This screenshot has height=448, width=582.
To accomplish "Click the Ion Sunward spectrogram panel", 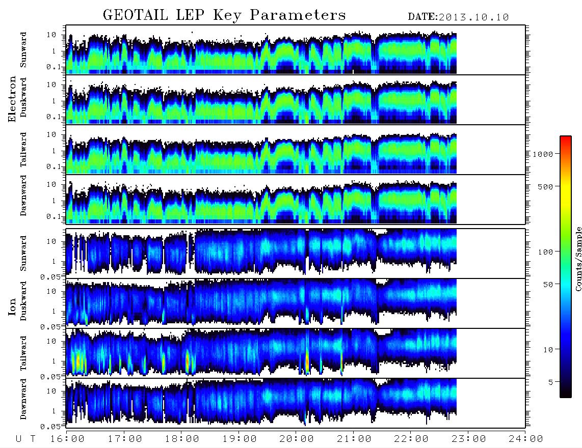I will (x=296, y=254).
